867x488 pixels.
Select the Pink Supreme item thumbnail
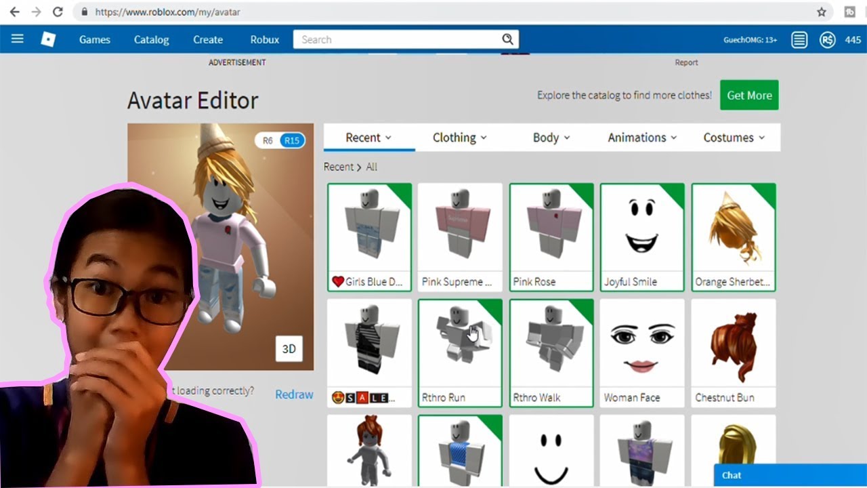(x=460, y=228)
